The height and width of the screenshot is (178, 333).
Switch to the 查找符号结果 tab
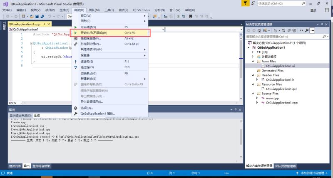pyautogui.click(x=41, y=166)
